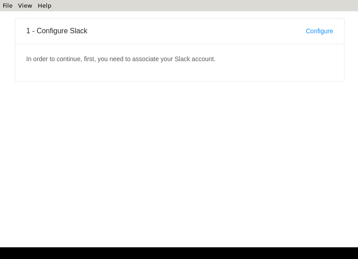The image size is (358, 259).
Task: Click the 'associate your Slack account' message text
Action: click(121, 59)
